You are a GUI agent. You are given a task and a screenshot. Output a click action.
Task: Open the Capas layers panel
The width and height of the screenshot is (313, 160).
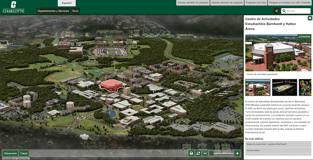click(24, 153)
